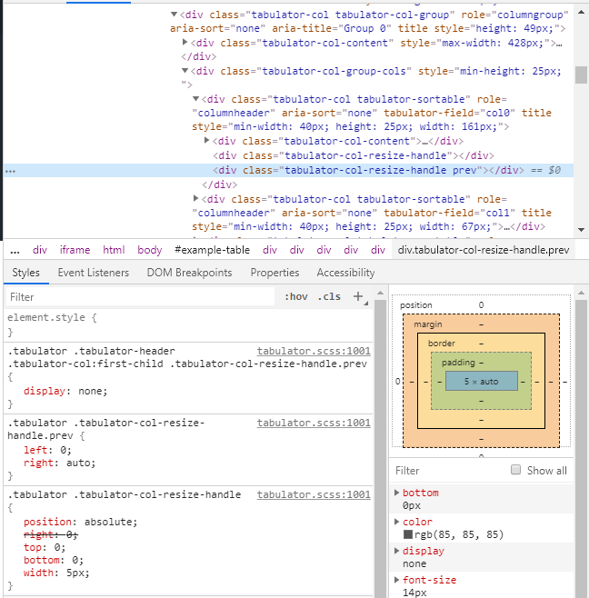This screenshot has width=589, height=598.
Task: Open tabulator.scss:1001 link for first-child rule
Action: click(x=314, y=351)
